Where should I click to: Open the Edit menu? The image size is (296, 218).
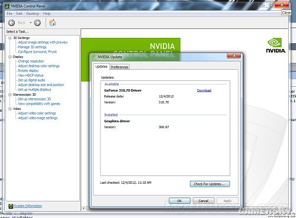pos(19,14)
